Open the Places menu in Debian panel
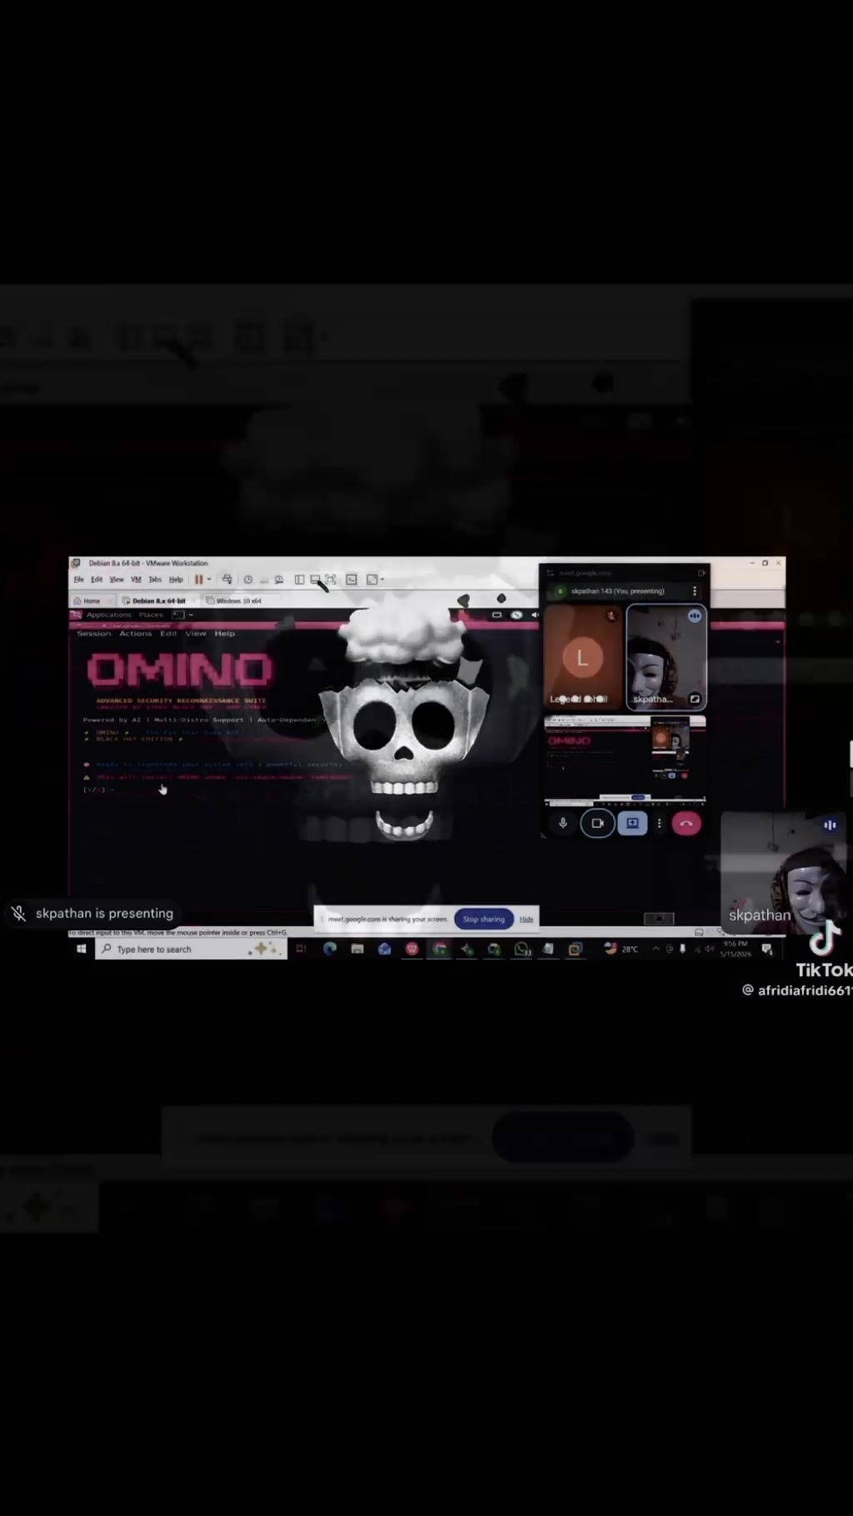 click(151, 615)
